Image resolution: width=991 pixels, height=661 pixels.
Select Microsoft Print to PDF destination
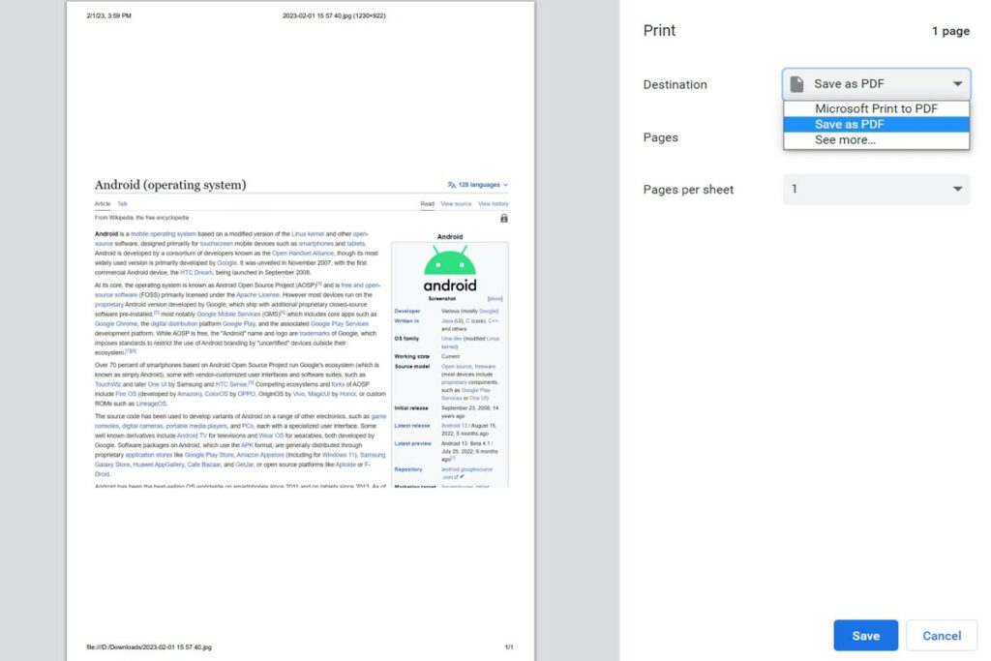(x=876, y=108)
